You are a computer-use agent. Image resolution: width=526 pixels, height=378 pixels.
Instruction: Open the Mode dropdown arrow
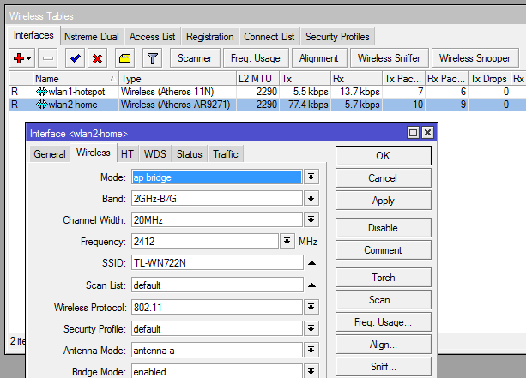pyautogui.click(x=311, y=177)
